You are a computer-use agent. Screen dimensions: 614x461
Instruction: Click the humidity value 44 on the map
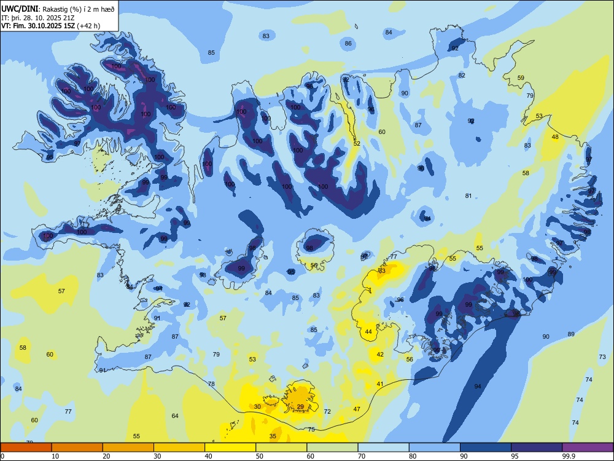point(368,332)
